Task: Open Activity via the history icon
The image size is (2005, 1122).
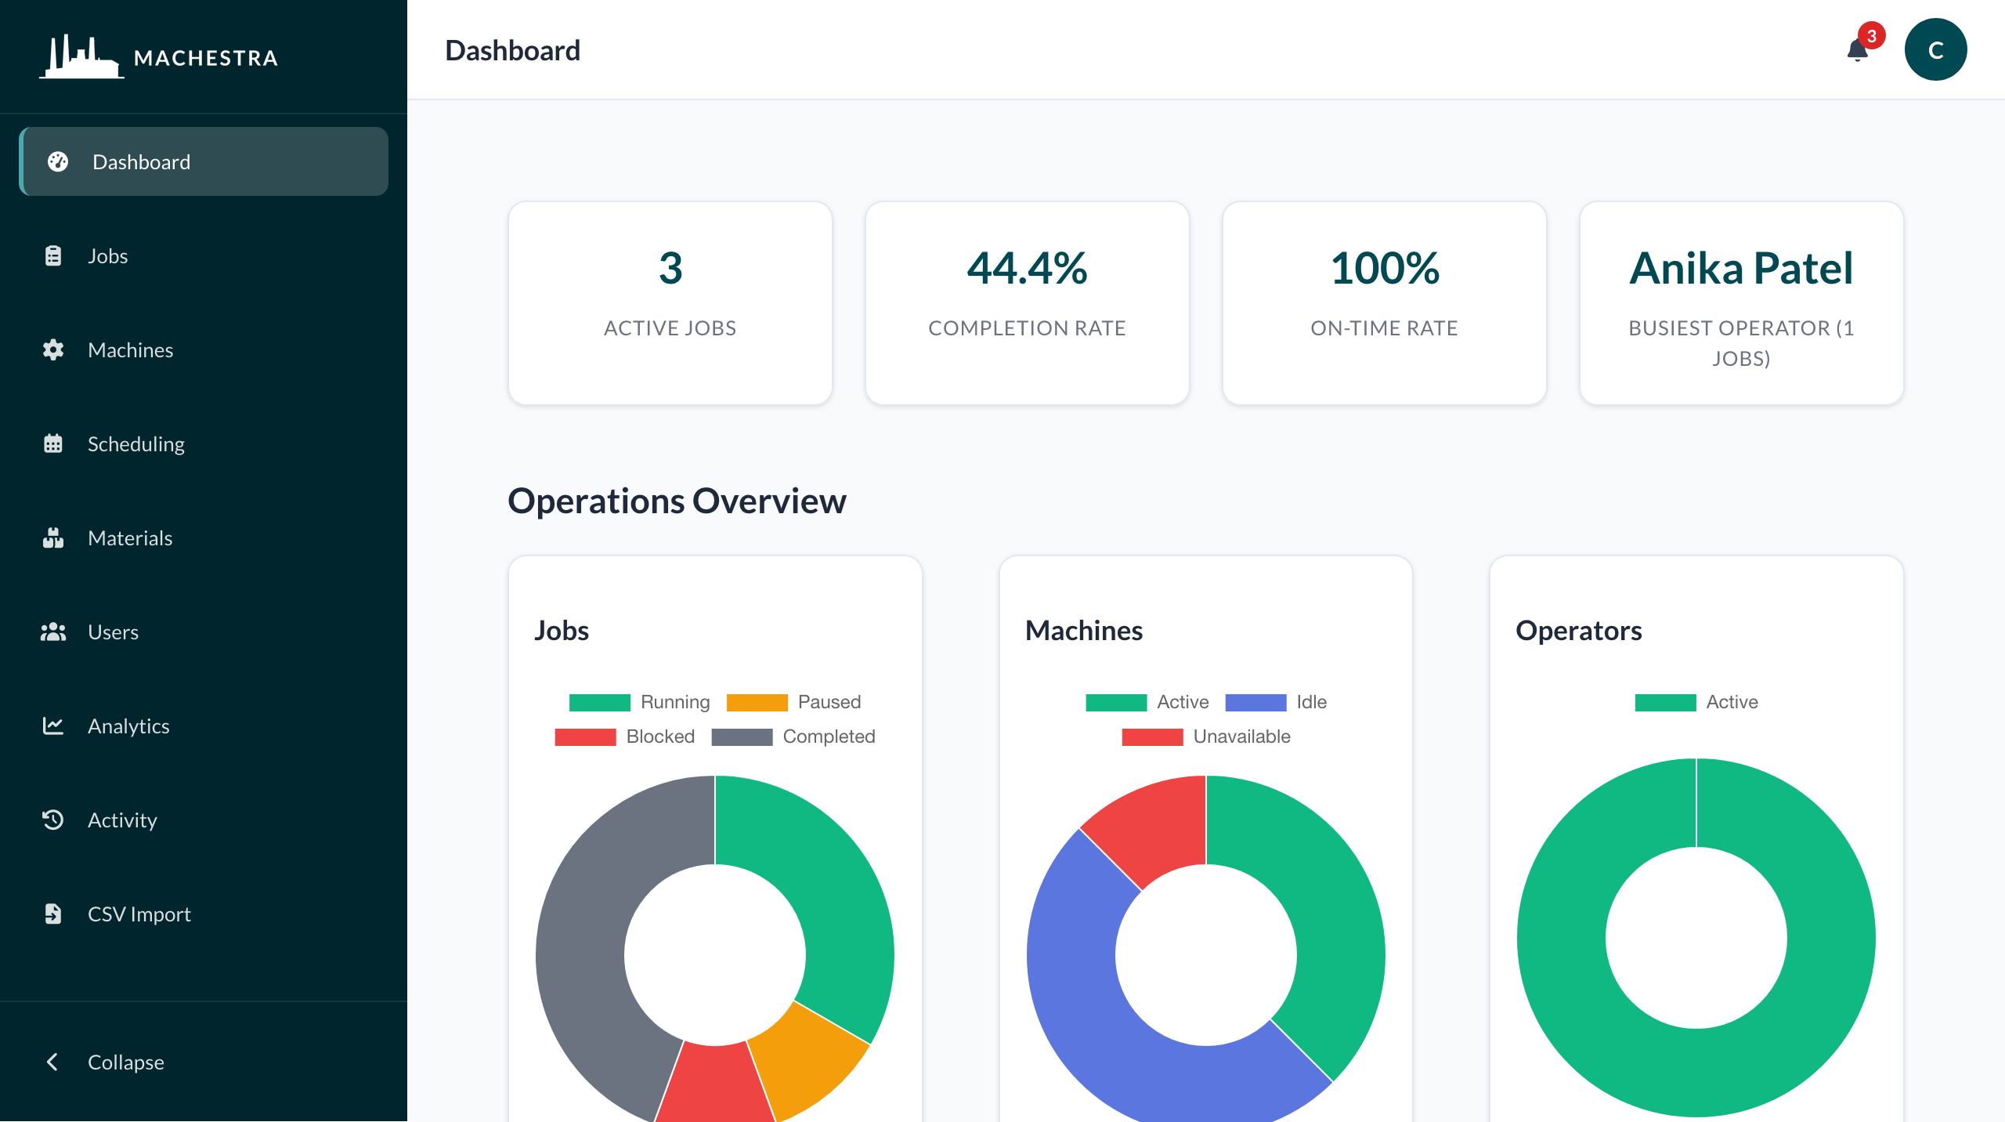Action: pyautogui.click(x=52, y=820)
